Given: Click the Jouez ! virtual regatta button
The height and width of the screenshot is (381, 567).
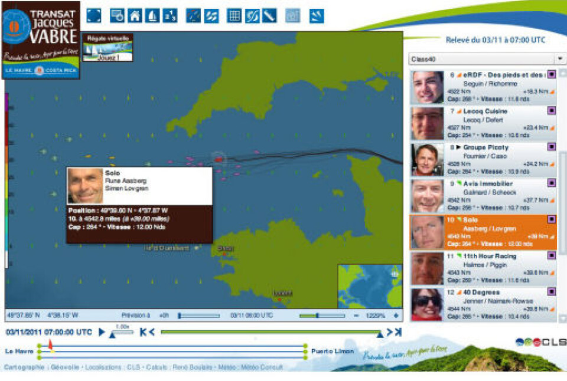Looking at the screenshot, I should coord(107,57).
